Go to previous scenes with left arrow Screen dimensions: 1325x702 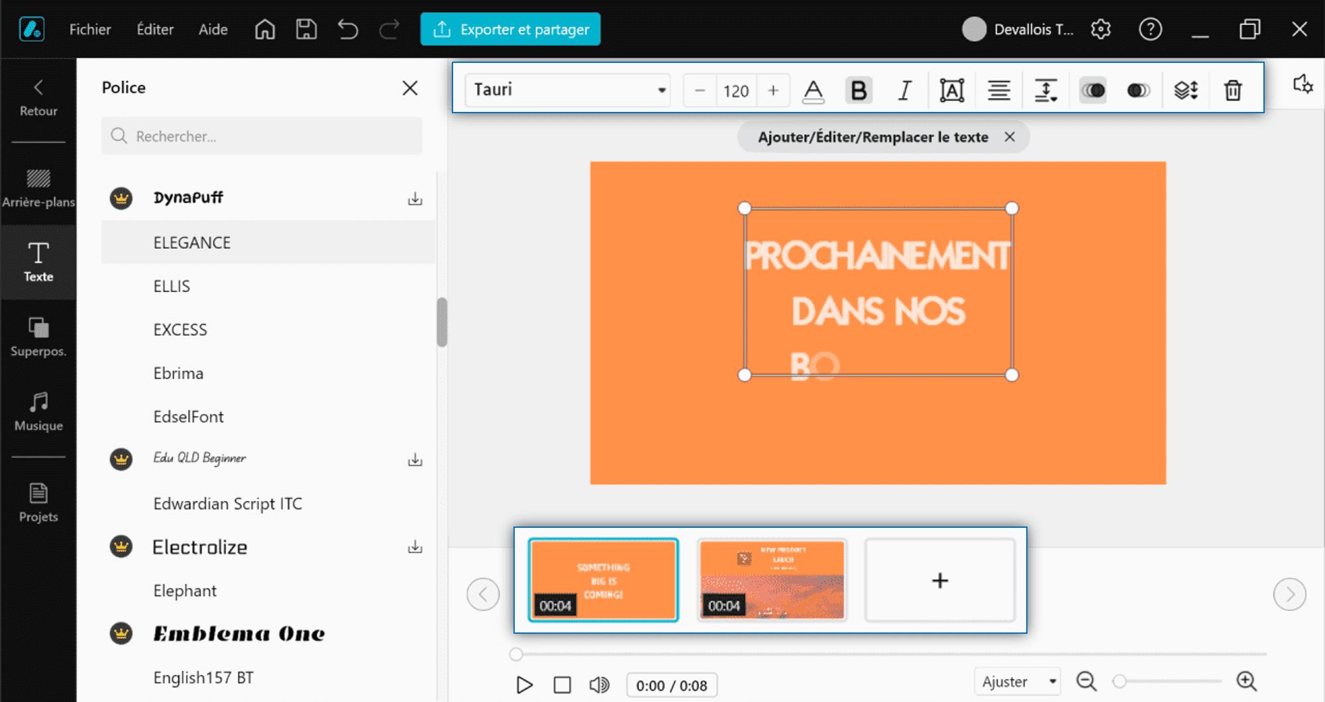click(x=483, y=595)
